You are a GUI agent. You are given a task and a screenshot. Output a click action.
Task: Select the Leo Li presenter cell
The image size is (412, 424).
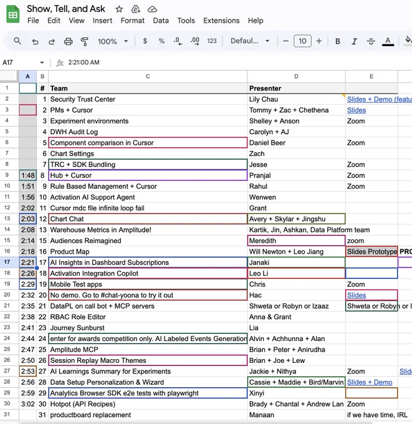coord(296,273)
